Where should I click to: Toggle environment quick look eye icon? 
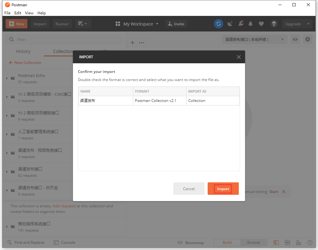coord(295,39)
